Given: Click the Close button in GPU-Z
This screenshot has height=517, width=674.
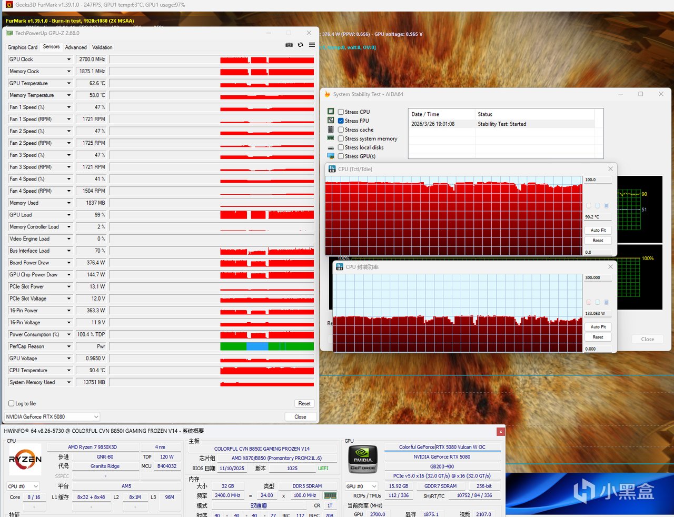Looking at the screenshot, I should click(x=300, y=416).
